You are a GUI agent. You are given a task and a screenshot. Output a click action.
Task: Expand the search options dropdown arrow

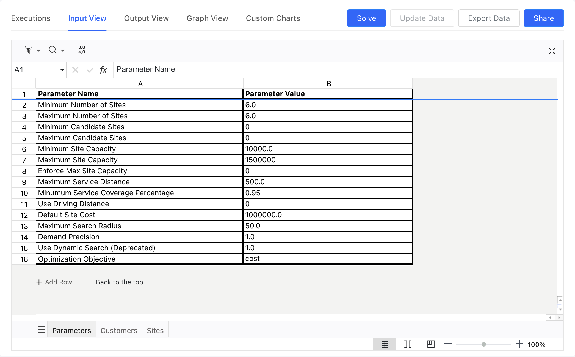pos(63,51)
